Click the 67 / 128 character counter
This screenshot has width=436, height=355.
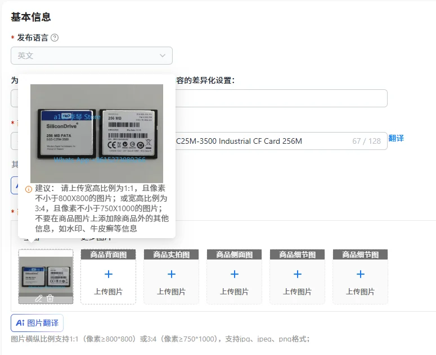pyautogui.click(x=366, y=141)
